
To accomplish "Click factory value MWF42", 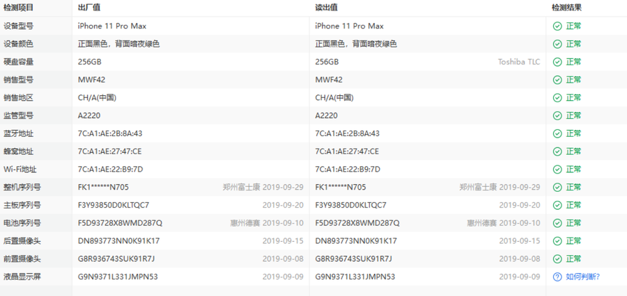I will click(x=91, y=80).
